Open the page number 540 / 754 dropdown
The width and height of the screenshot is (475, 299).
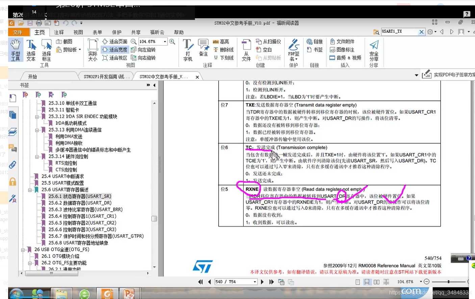coord(255,282)
